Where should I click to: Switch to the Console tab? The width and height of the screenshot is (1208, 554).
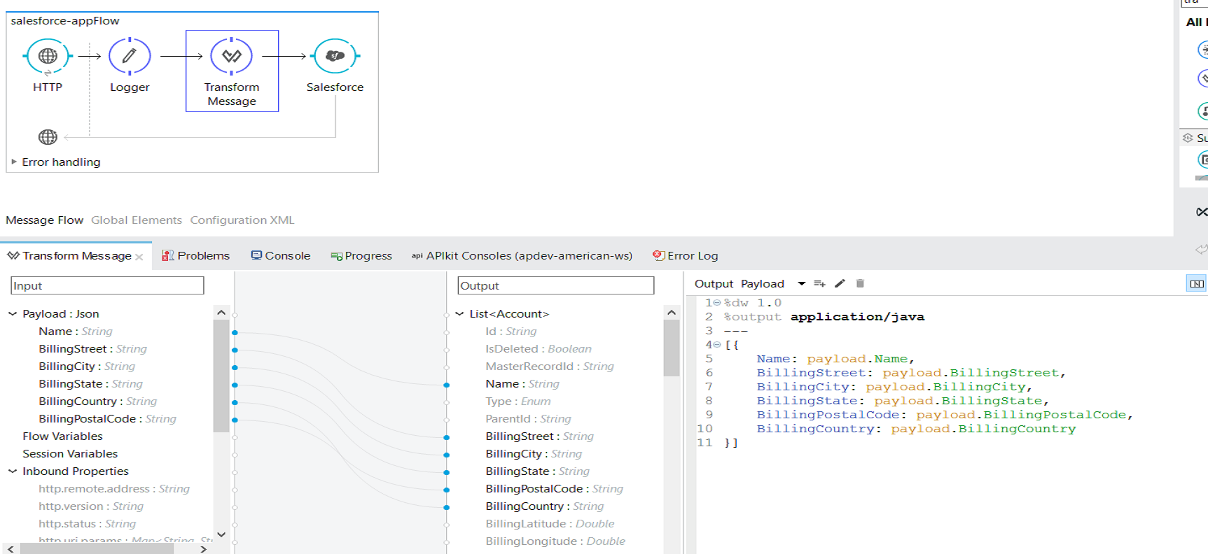pyautogui.click(x=281, y=256)
